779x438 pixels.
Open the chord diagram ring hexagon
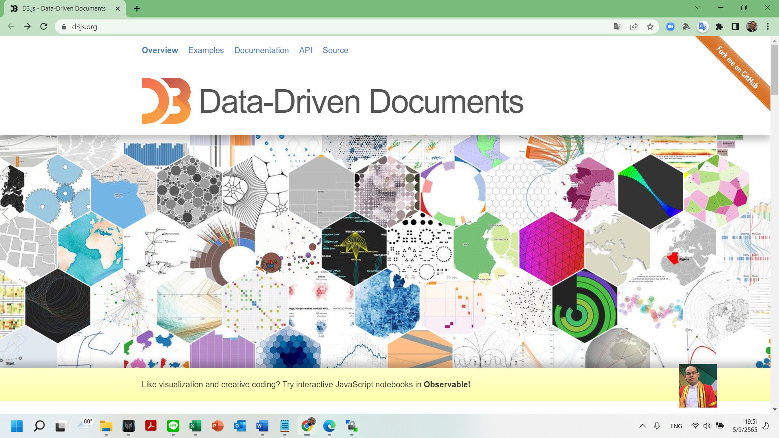tap(453, 191)
